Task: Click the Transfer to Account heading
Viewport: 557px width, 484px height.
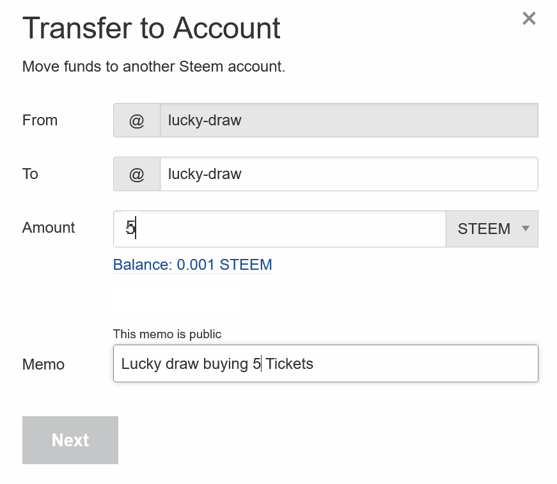Action: tap(152, 28)
